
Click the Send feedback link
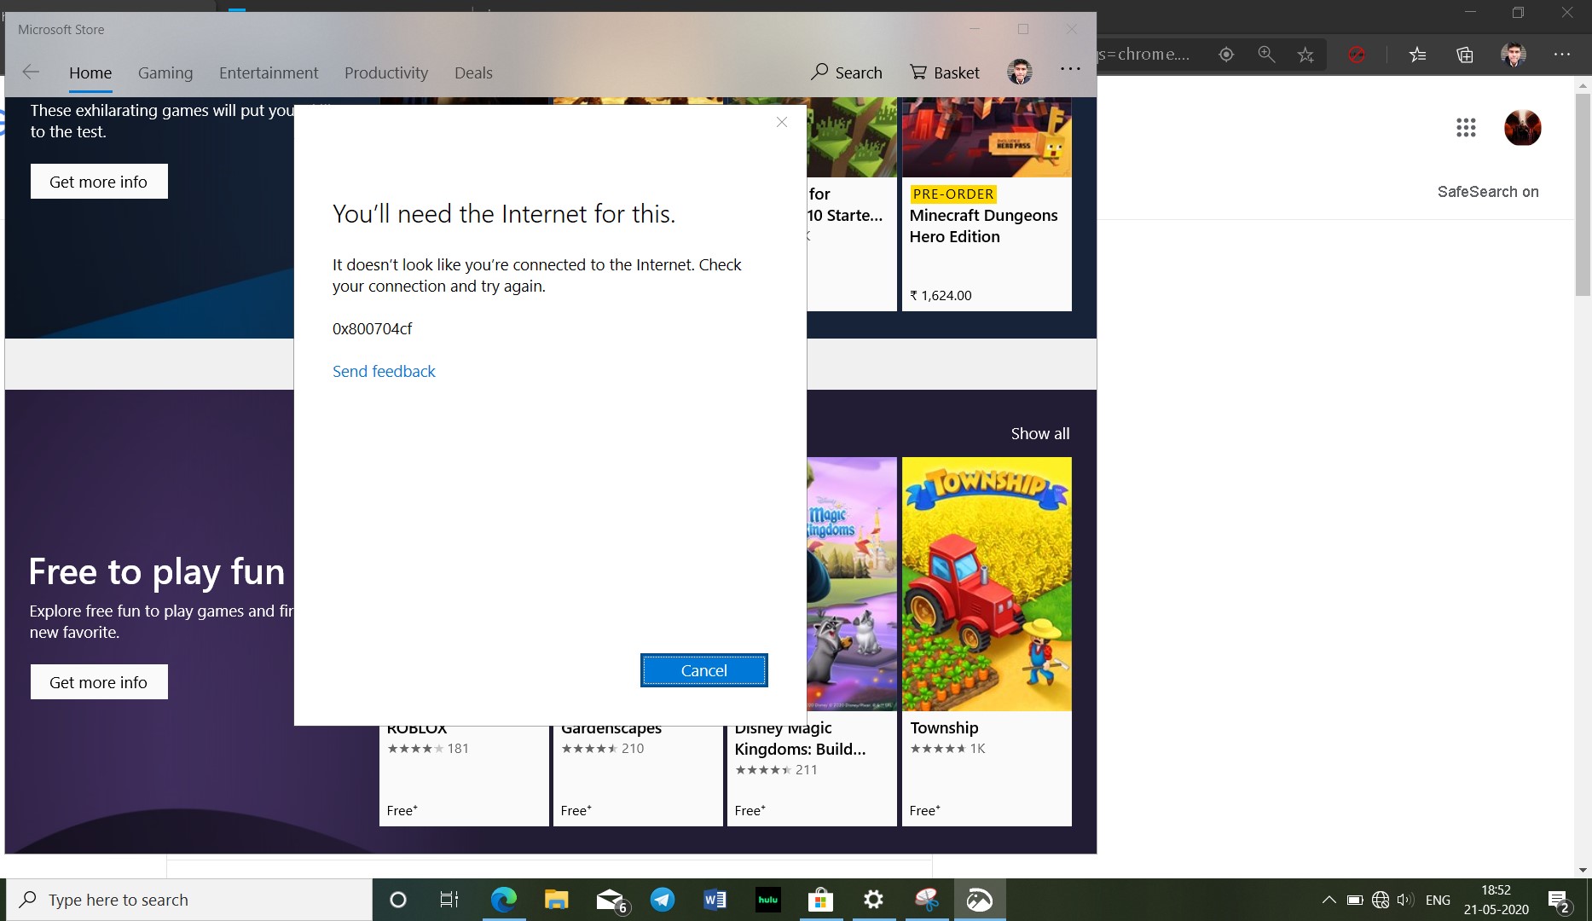384,371
